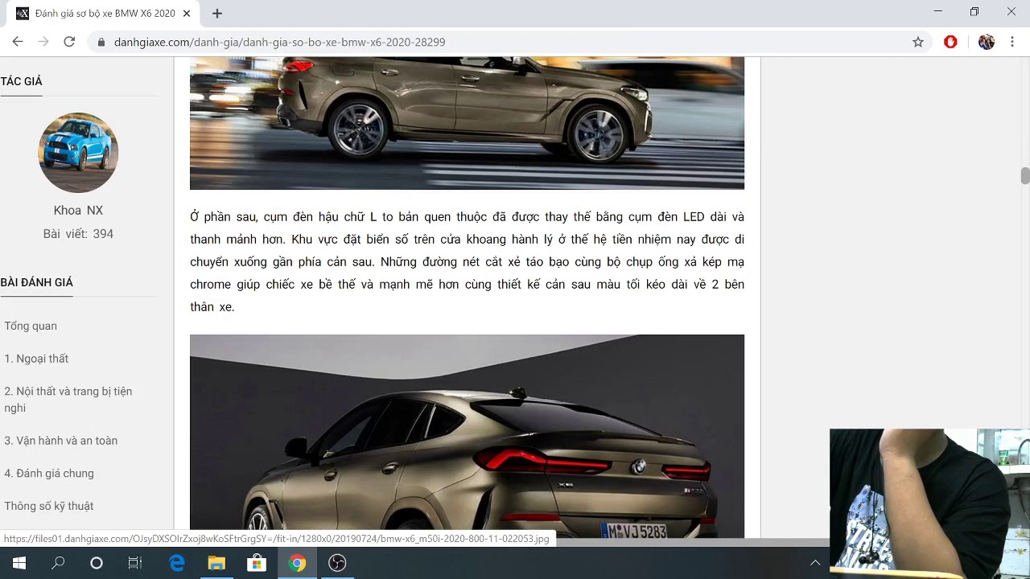This screenshot has width=1030, height=579.
Task: Click the TÁC GIẢ heading
Action: [x=22, y=81]
